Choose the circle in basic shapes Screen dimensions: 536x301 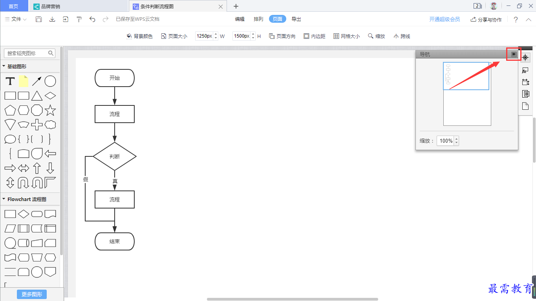[x=50, y=81]
